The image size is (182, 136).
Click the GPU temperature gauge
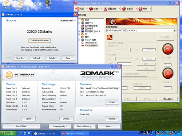(x=168, y=49)
